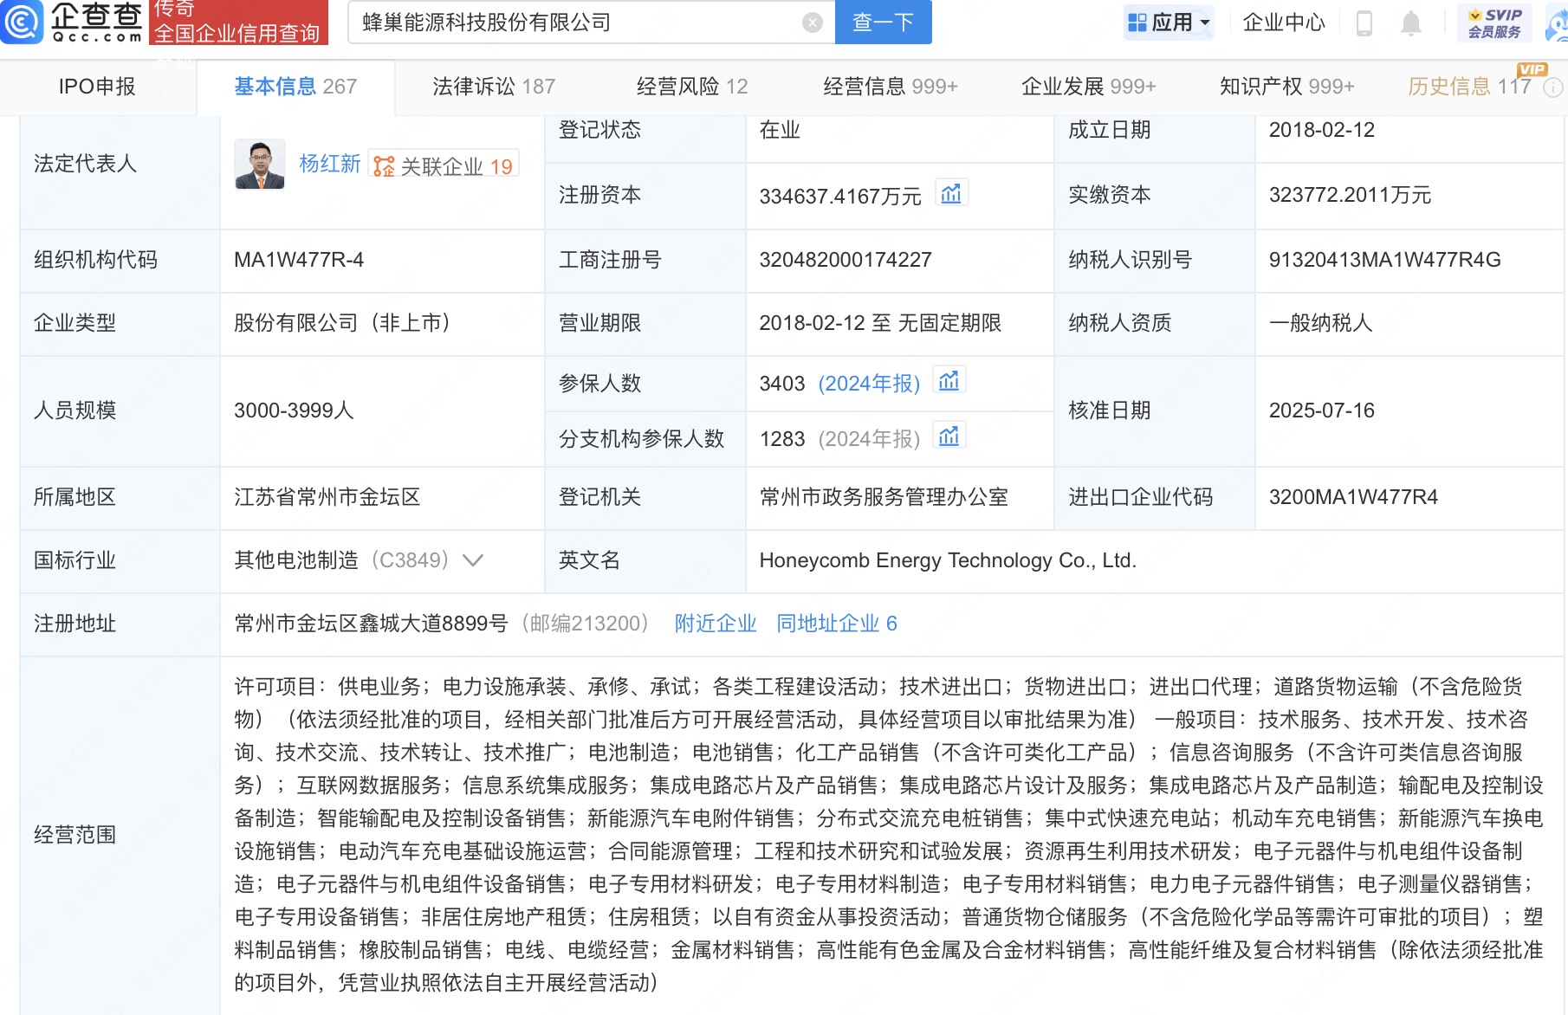Select import-export code 3200MA1W477R4
Screen dimensions: 1568x1015
click(x=1353, y=497)
